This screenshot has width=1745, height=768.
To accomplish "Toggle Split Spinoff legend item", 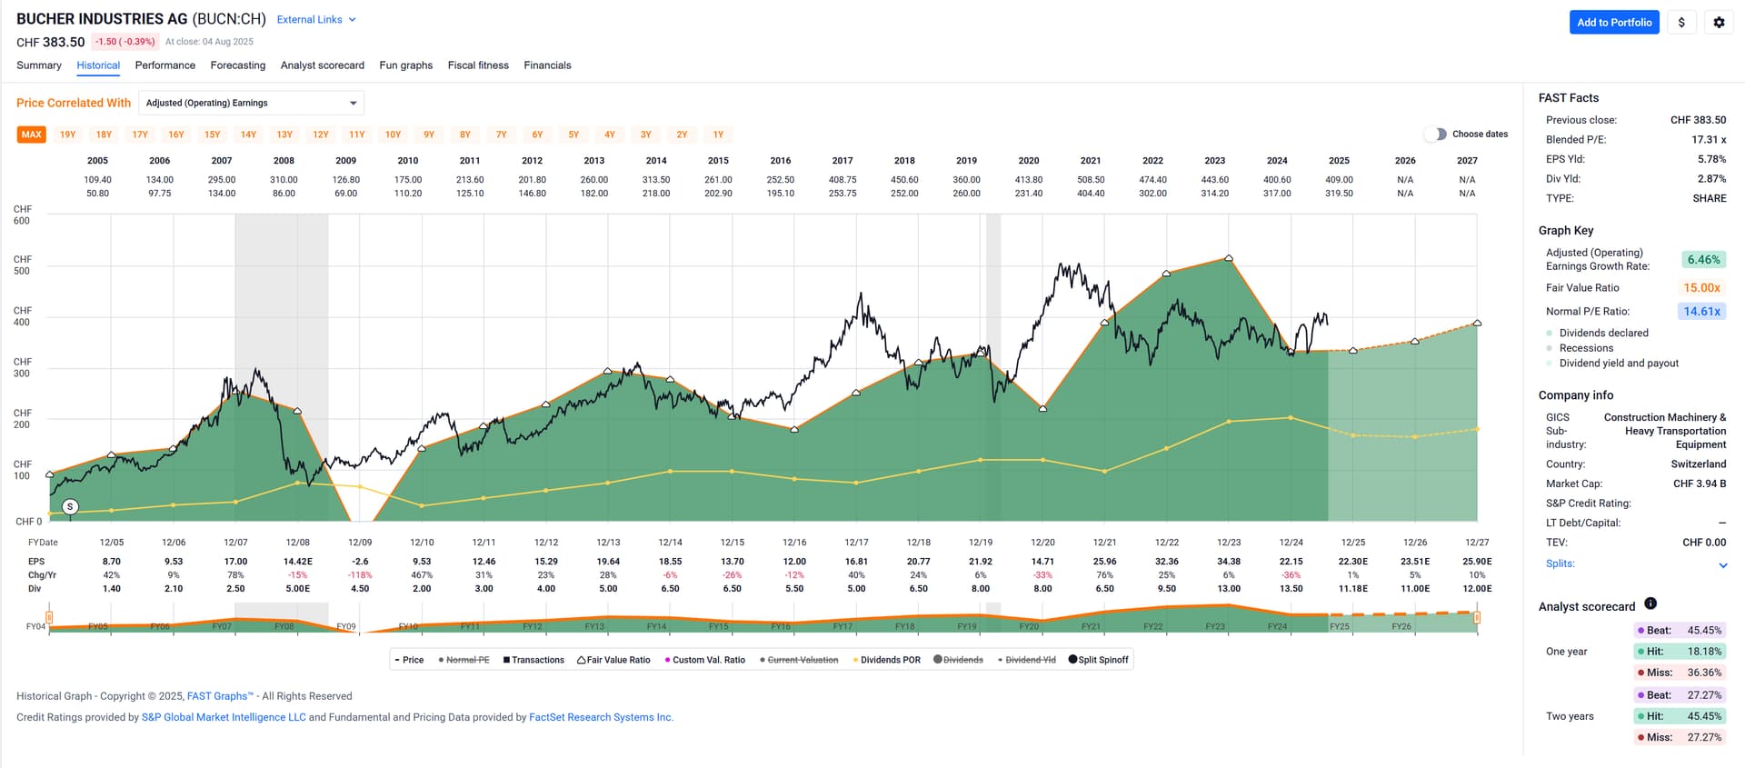I will tap(1099, 660).
